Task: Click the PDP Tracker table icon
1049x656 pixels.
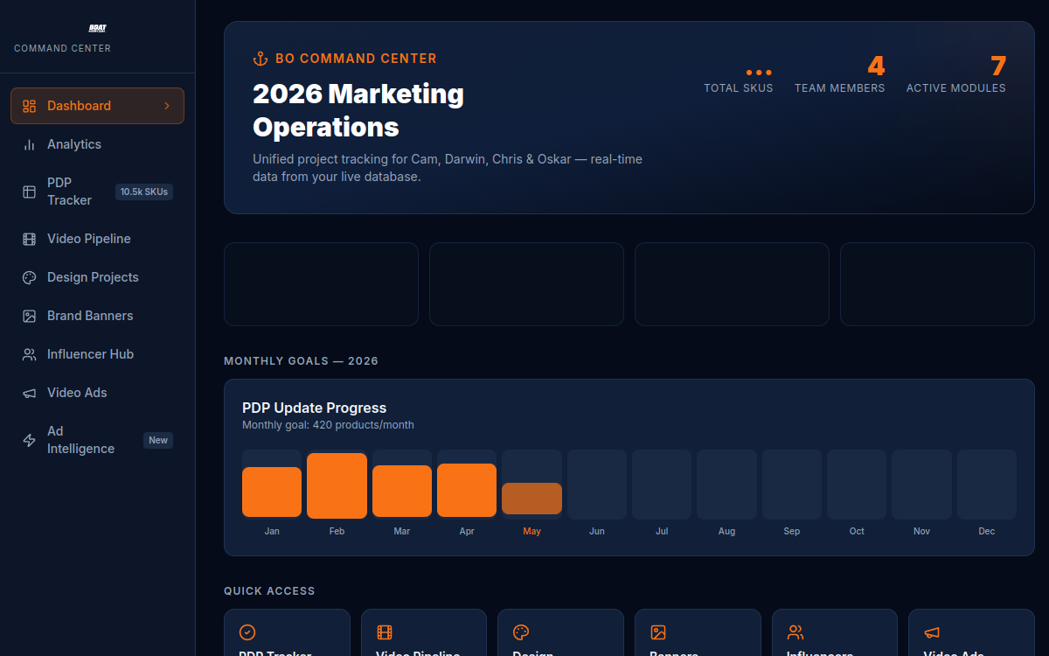Action: 29,192
